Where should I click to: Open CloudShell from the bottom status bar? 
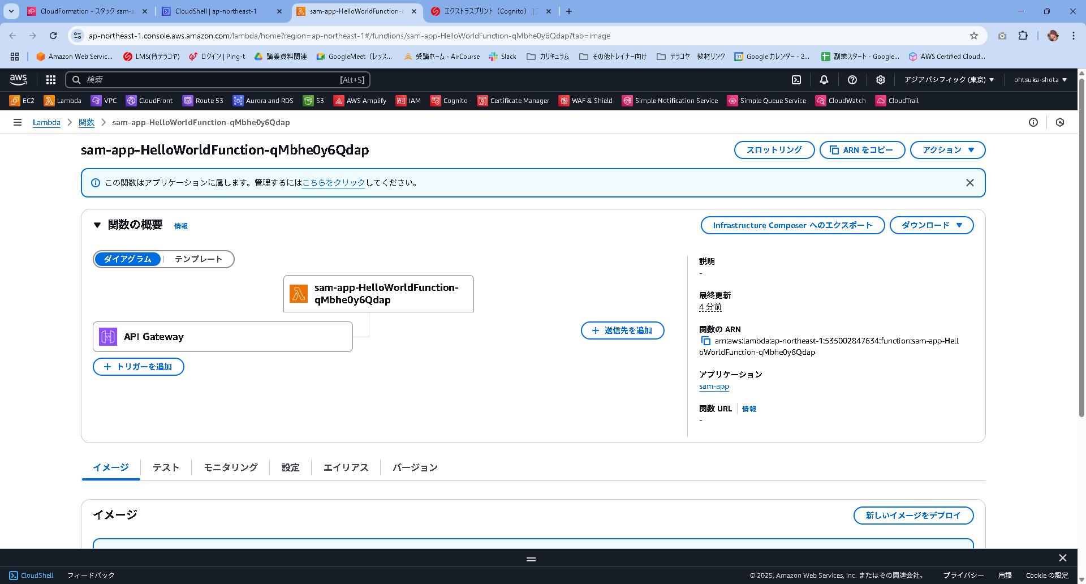click(32, 575)
